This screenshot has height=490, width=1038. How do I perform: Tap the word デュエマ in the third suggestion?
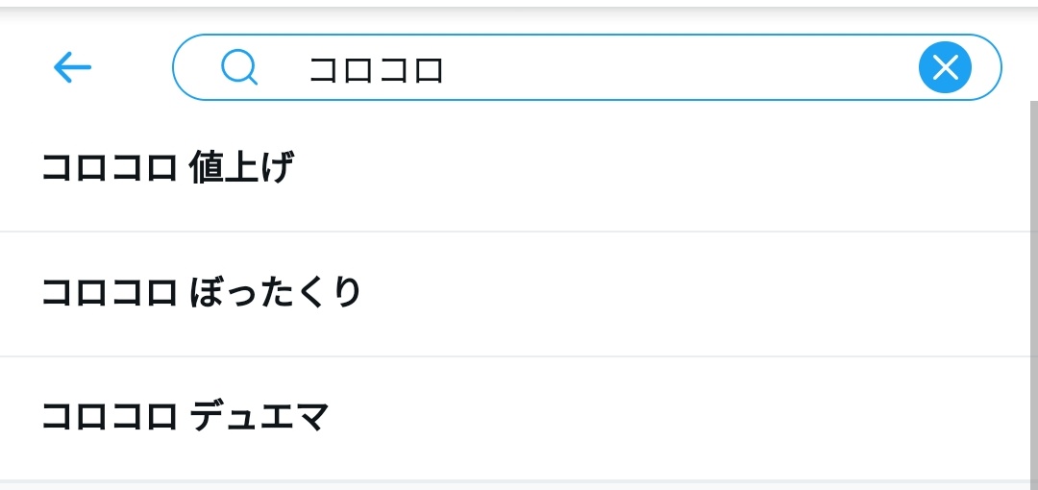259,418
